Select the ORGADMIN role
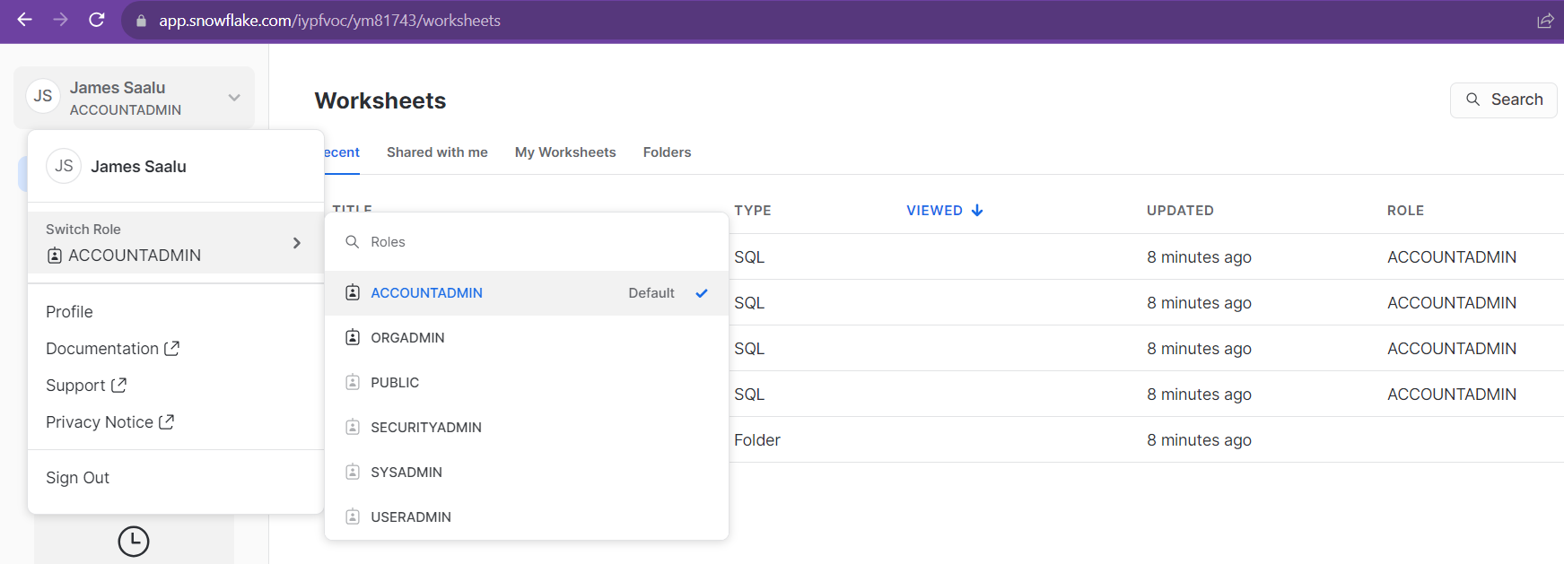Screen dimensions: 1564x564 pos(407,338)
